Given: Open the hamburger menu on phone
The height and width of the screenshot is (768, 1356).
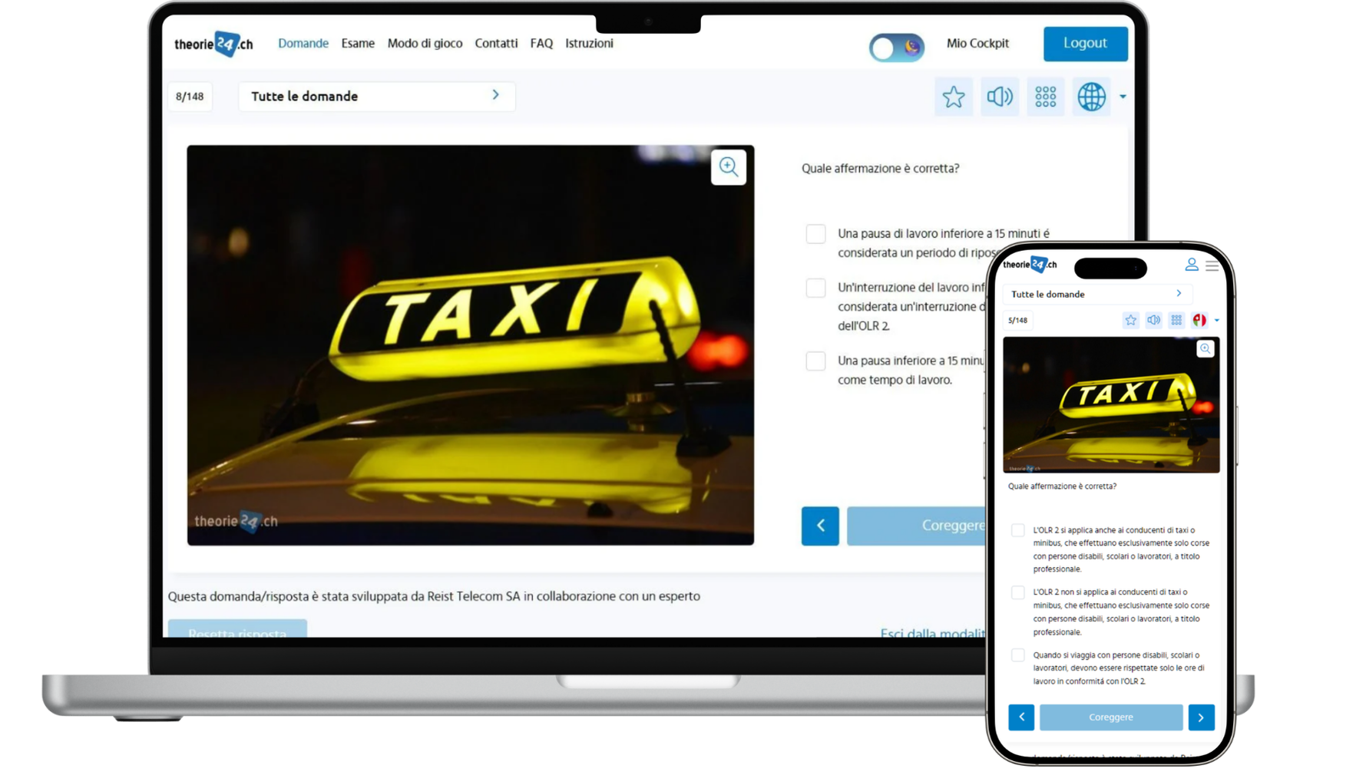Looking at the screenshot, I should point(1212,265).
